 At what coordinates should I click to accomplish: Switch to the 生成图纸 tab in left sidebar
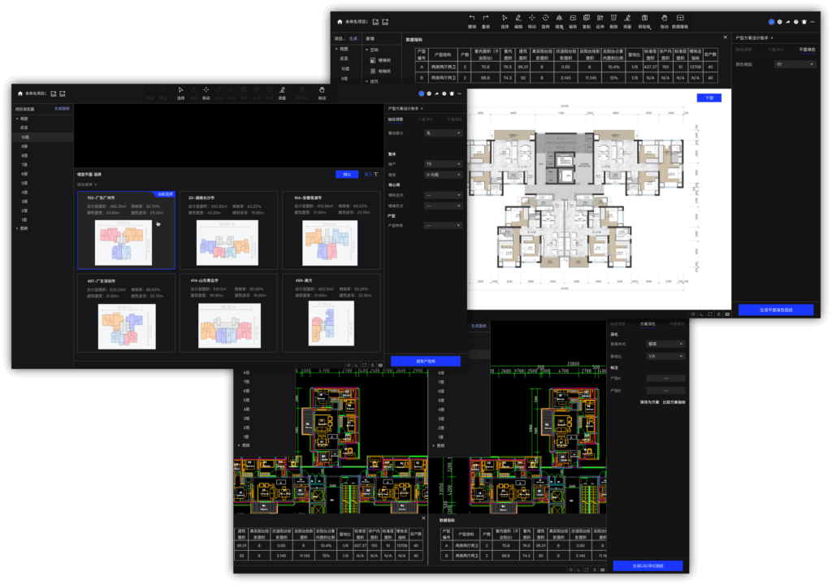tap(63, 108)
